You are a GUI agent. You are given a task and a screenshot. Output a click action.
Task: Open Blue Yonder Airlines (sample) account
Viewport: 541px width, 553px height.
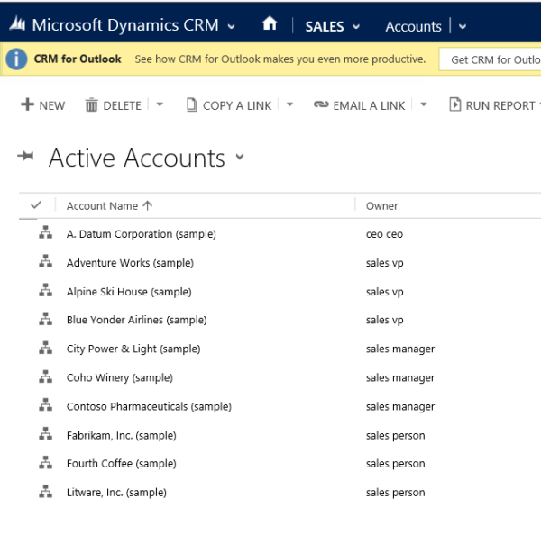pyautogui.click(x=137, y=320)
